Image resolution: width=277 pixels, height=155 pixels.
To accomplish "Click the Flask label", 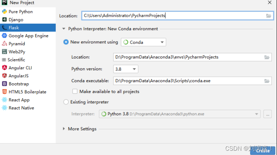I will (x=14, y=28).
